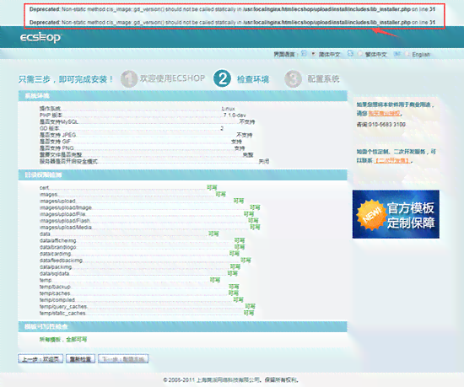Click the 010-5683 3100 phone number text

pyautogui.click(x=386, y=125)
